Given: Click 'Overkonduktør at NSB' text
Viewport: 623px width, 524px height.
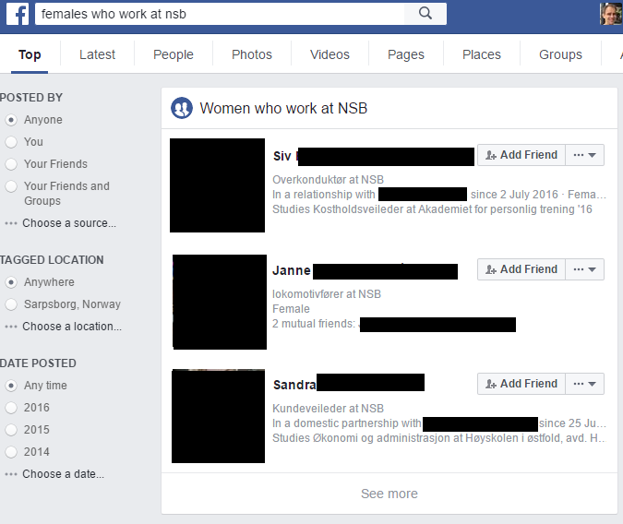Looking at the screenshot, I should click(329, 180).
